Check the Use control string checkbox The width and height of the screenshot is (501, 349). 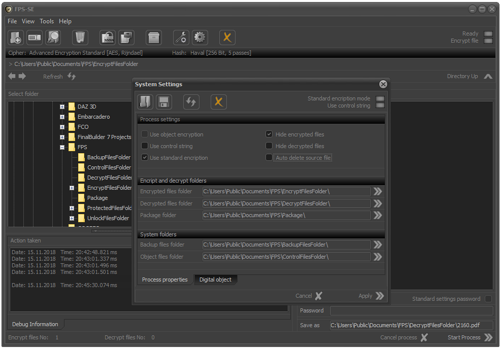pos(145,146)
